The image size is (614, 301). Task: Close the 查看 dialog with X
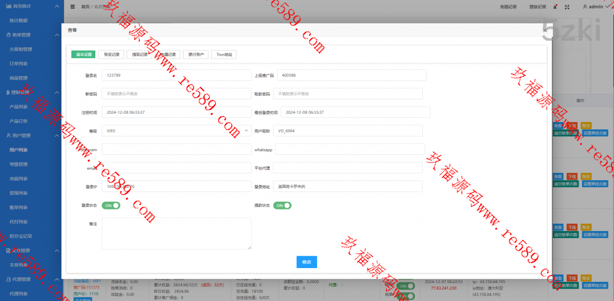pos(544,29)
